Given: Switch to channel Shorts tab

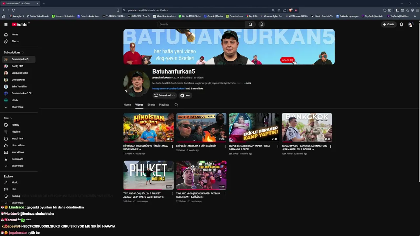Looking at the screenshot, I should 151,105.
